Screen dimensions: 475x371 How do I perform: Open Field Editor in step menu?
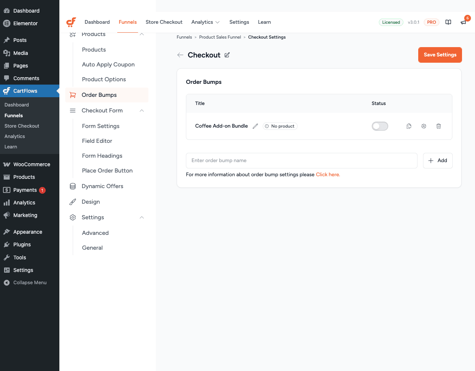point(97,141)
